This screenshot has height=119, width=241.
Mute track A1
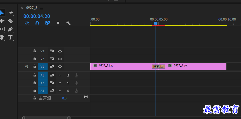pos(60,75)
